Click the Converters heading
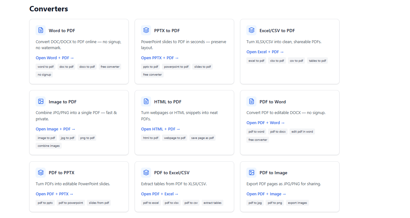The height and width of the screenshot is (218, 410). [49, 9]
